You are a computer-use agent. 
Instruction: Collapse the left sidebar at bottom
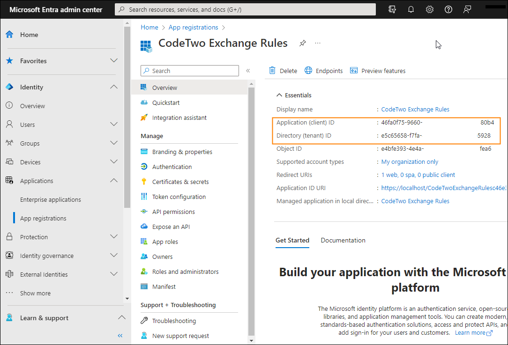(120, 336)
